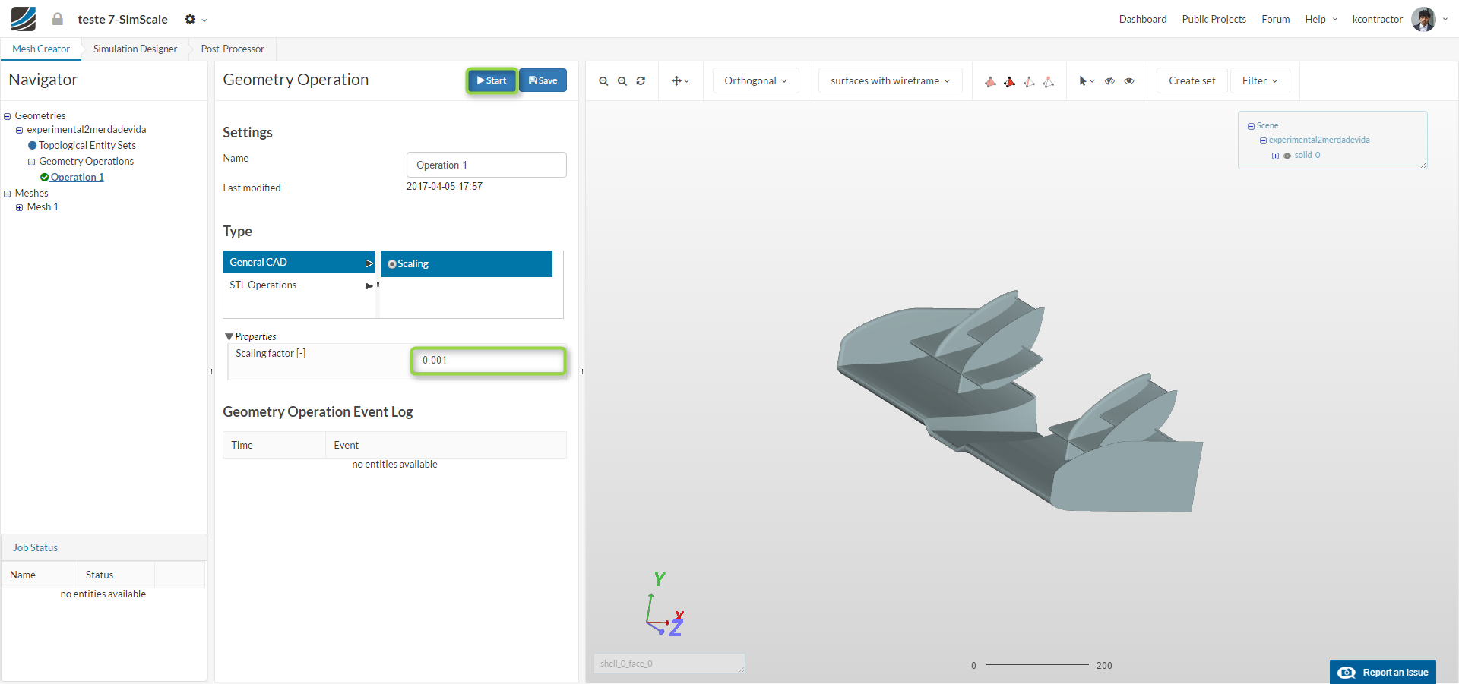The image size is (1459, 684).
Task: Click the show all eye icon
Action: coord(1129,81)
